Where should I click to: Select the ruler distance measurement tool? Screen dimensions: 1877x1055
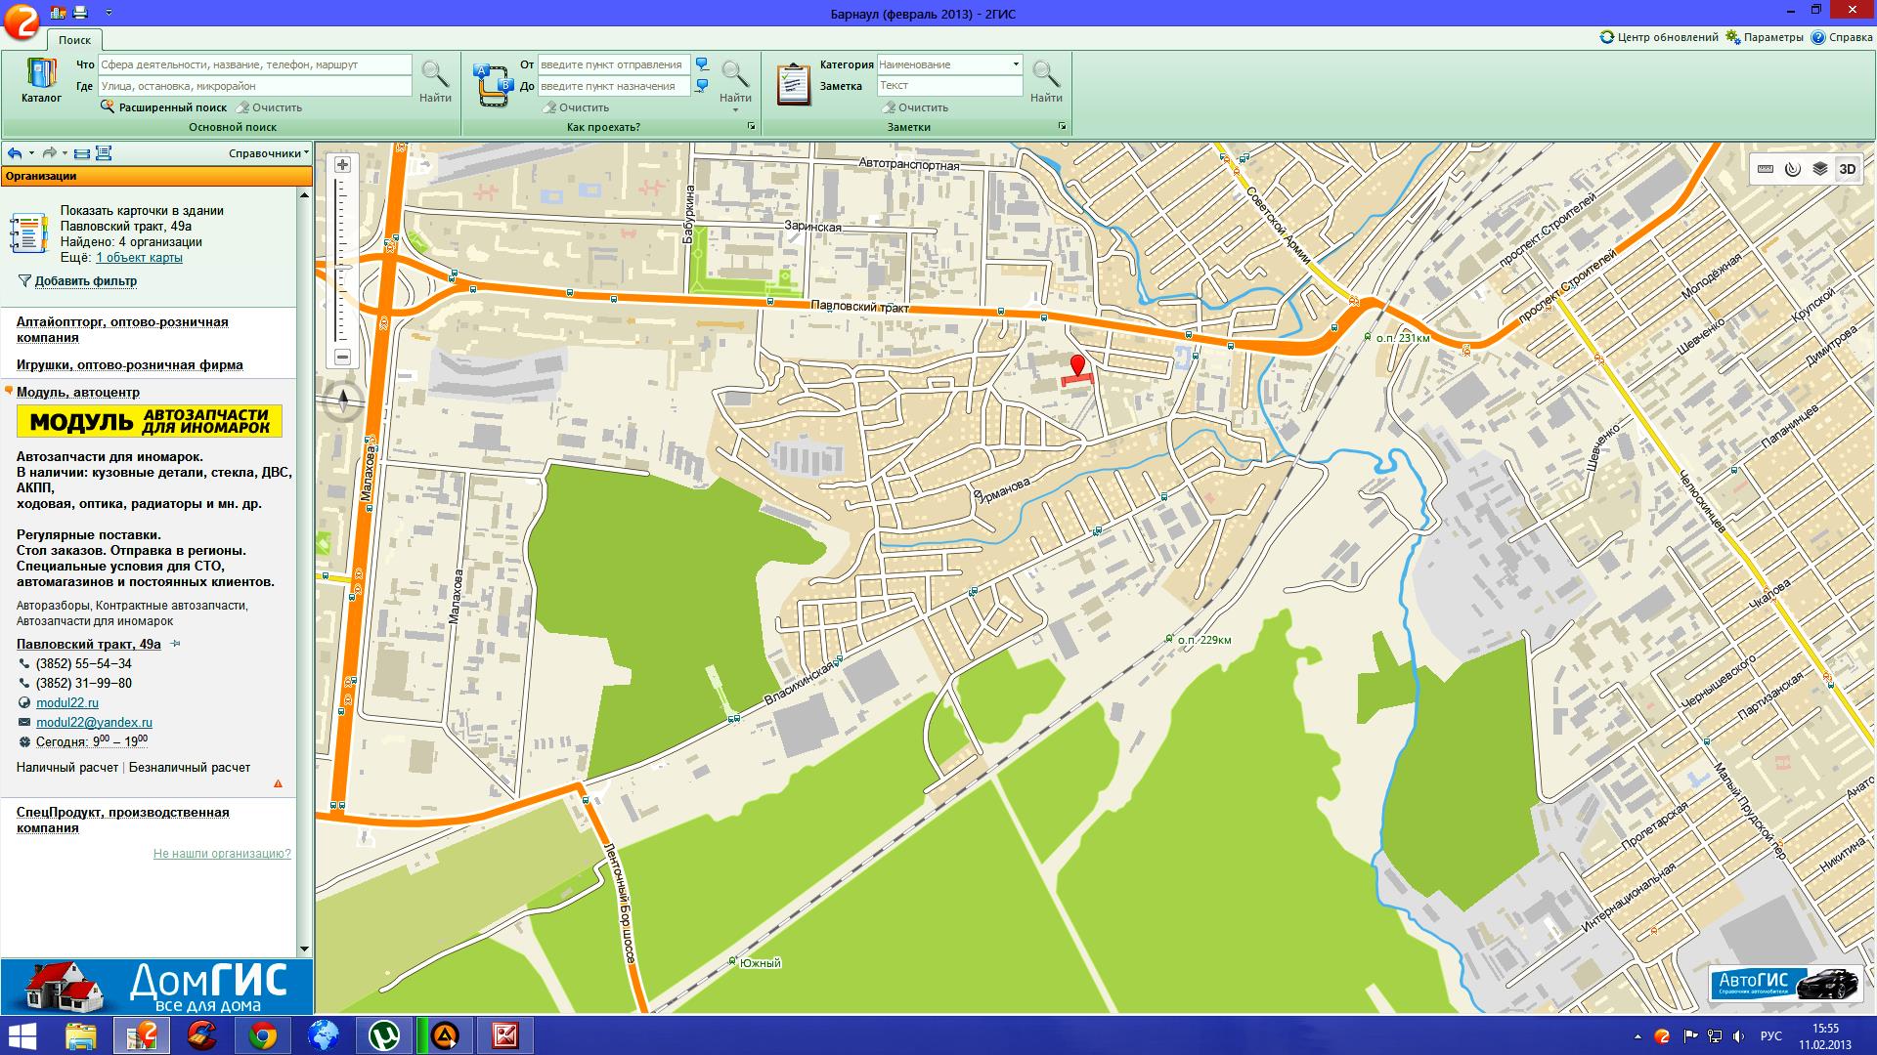click(x=1766, y=169)
